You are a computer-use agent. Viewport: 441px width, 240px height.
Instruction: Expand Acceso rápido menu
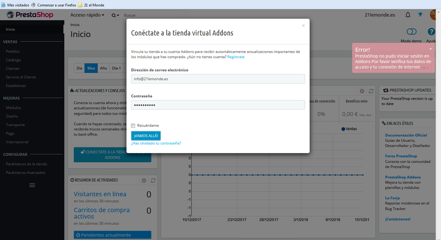87,15
